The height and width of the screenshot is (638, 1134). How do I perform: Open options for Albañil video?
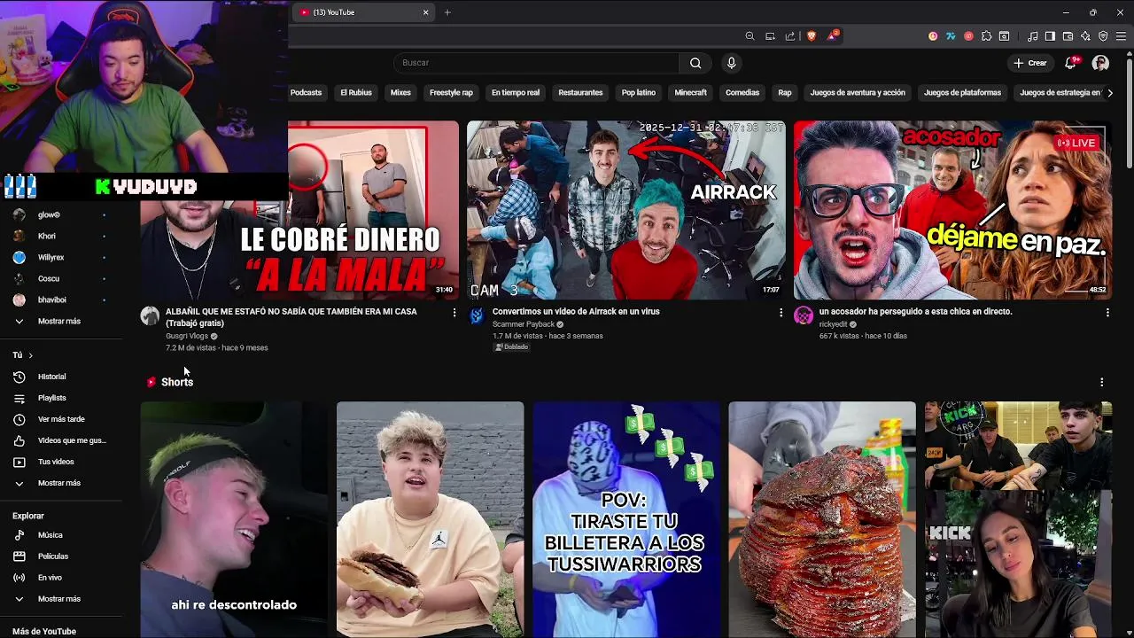(x=454, y=313)
